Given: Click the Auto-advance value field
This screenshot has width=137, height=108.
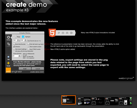Looking at the screenshot, I should pyautogui.click(x=16, y=56).
